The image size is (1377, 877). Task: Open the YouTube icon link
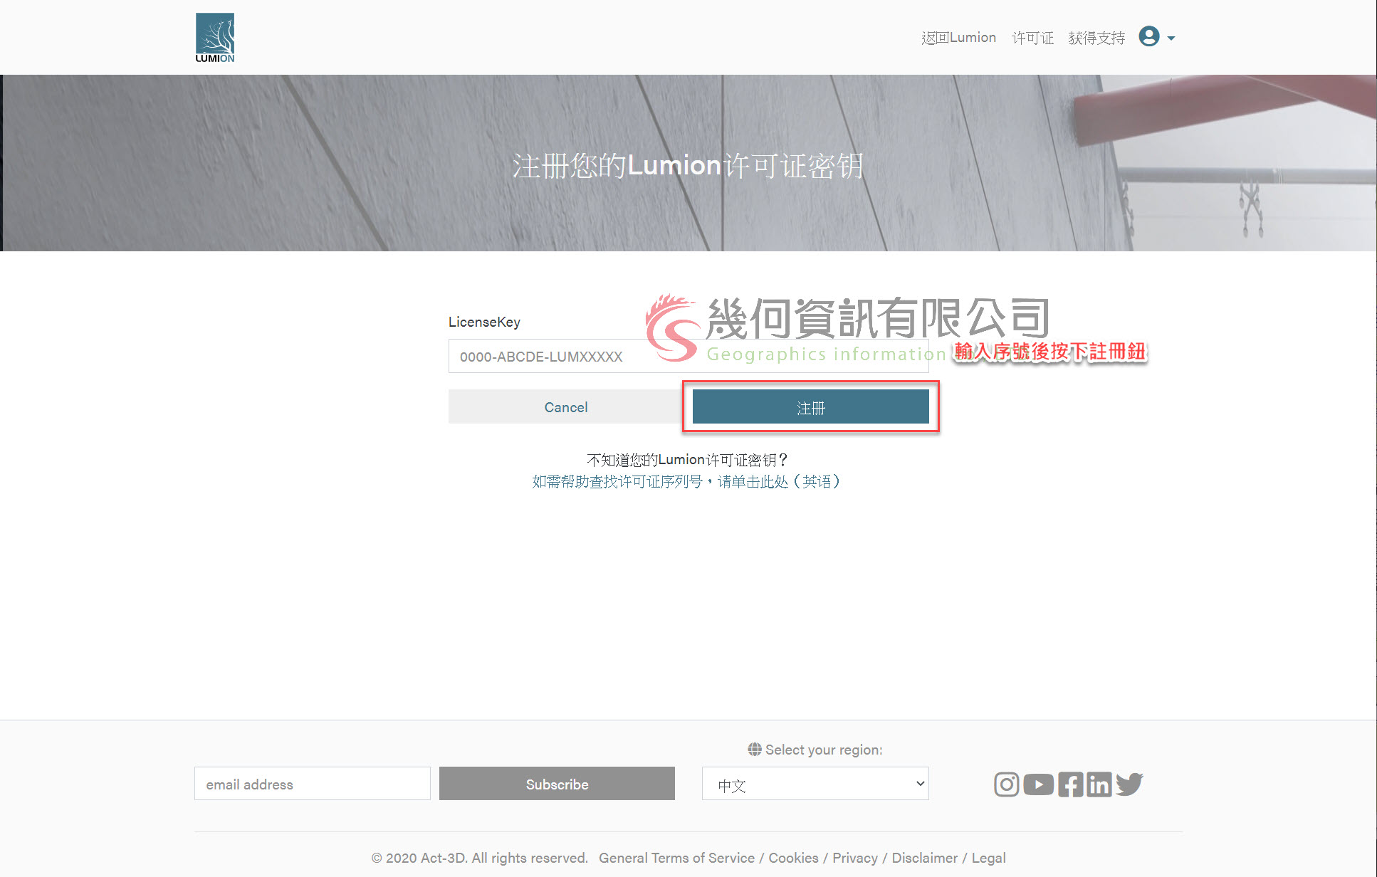tap(1038, 784)
